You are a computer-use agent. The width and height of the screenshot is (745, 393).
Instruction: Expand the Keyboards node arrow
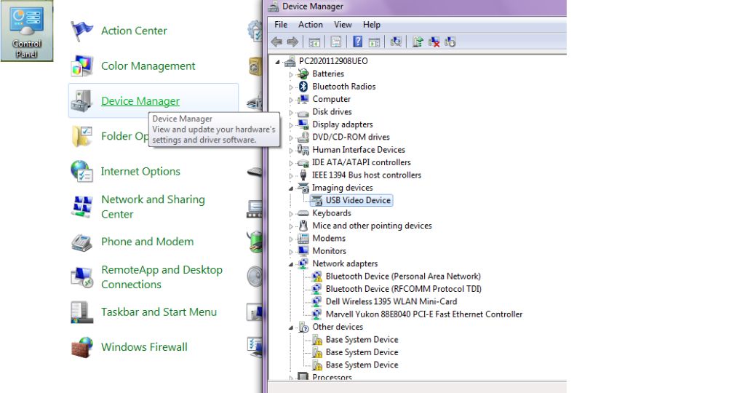[291, 214]
